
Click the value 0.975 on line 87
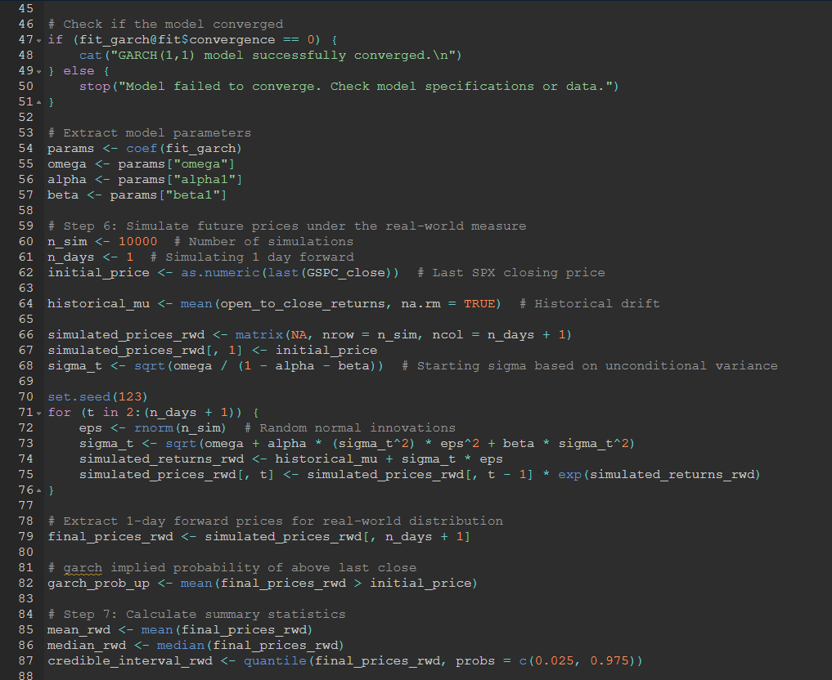pyautogui.click(x=609, y=661)
